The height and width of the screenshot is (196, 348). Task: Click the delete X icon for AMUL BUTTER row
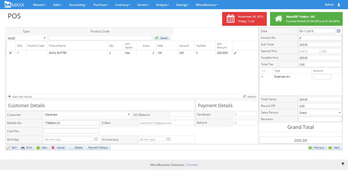click(x=10, y=53)
